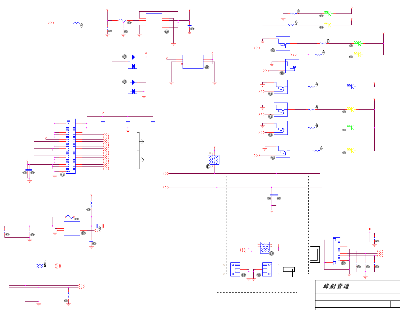Click the Chinese company name in title block

(x=336, y=286)
